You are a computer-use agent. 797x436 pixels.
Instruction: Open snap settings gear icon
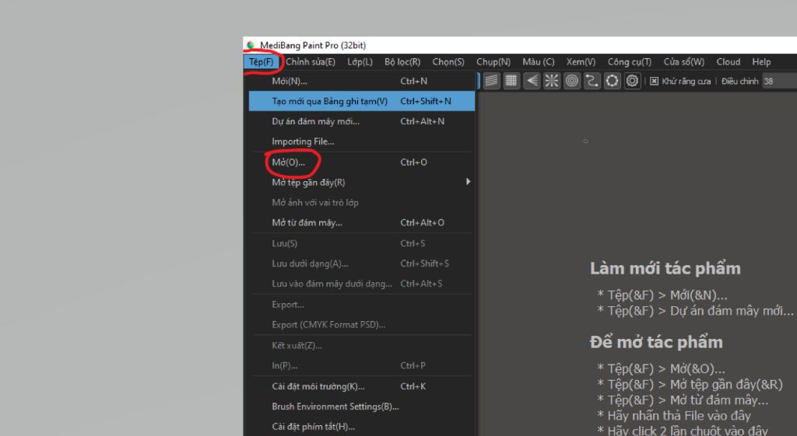pyautogui.click(x=632, y=81)
